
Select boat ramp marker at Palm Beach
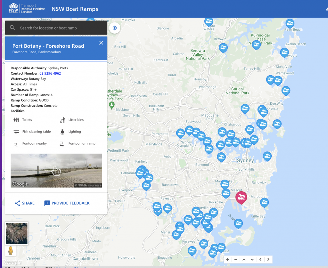[x=290, y=23]
